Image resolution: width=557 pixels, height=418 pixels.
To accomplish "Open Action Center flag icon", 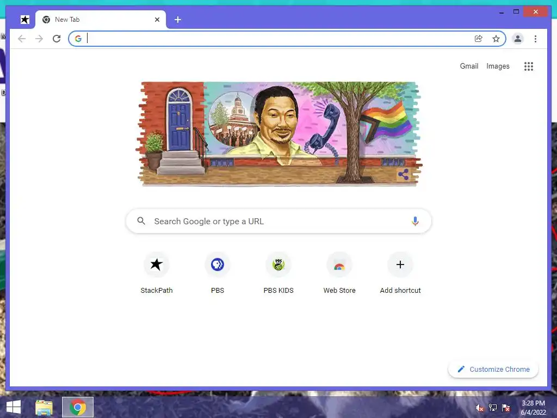I will click(x=506, y=408).
